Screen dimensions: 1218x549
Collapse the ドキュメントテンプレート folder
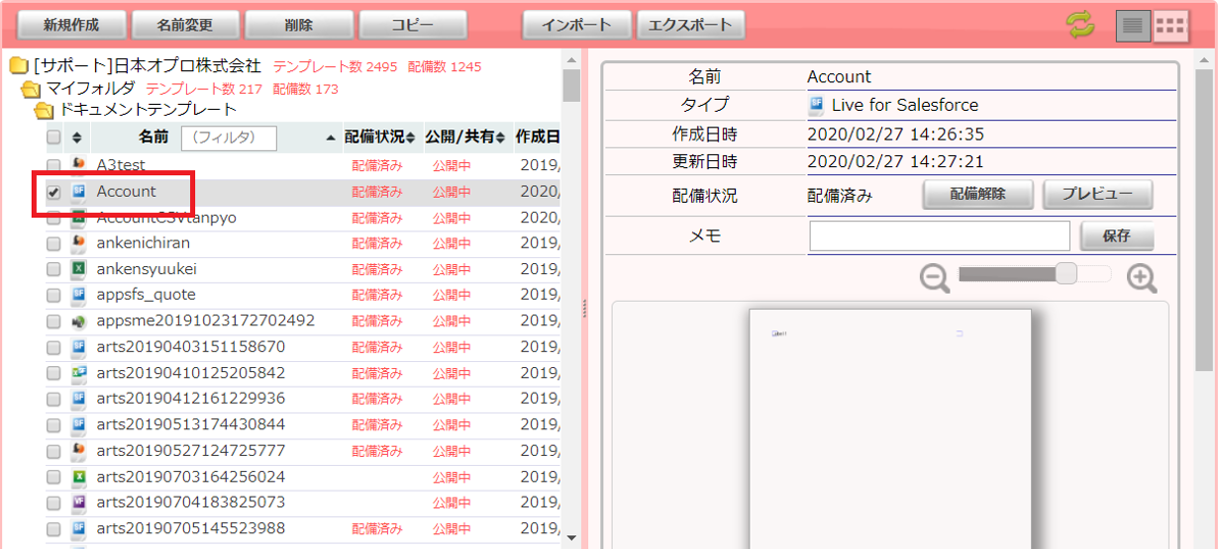[44, 110]
